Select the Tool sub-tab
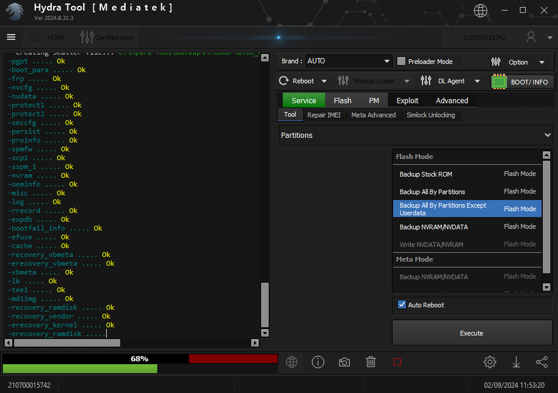The image size is (558, 393). point(290,114)
